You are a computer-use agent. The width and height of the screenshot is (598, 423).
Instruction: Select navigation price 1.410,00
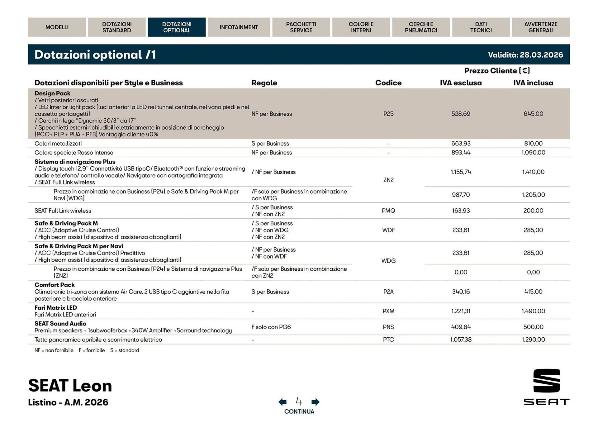pyautogui.click(x=533, y=172)
